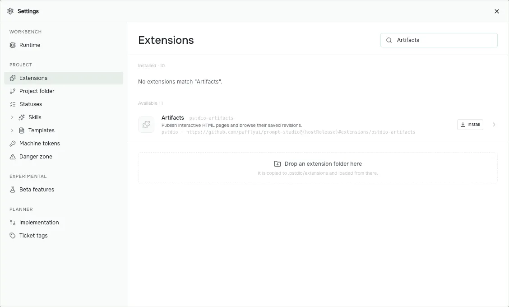The width and height of the screenshot is (509, 307).
Task: Focus the extensions search field
Action: tap(439, 40)
